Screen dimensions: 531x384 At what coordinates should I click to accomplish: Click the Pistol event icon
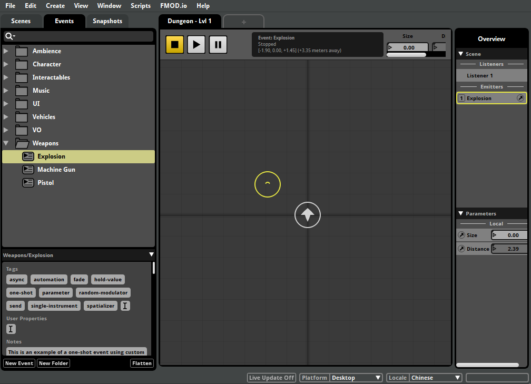pyautogui.click(x=28, y=183)
